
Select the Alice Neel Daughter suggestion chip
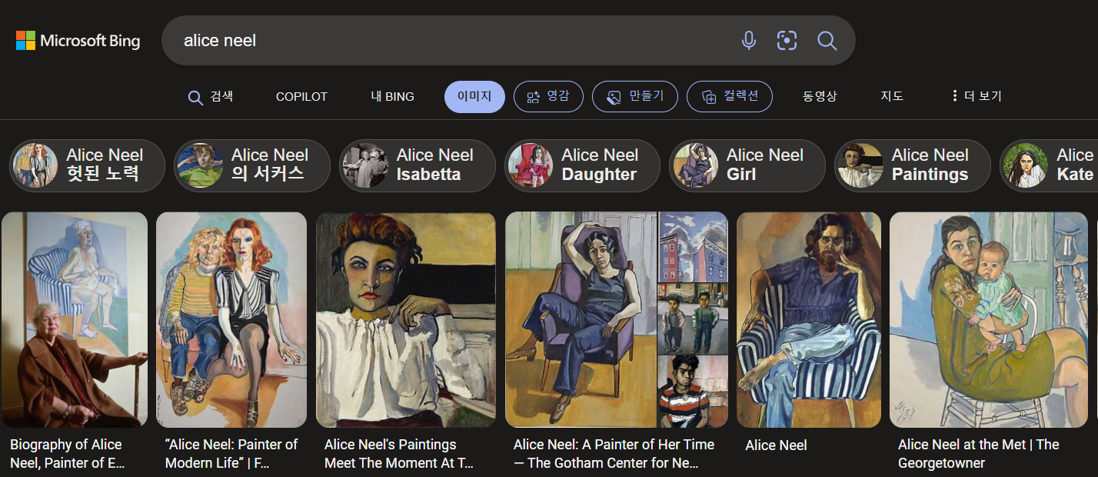(x=582, y=165)
